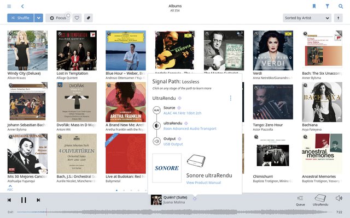Open the Ancestral Memories album cover

322,154
